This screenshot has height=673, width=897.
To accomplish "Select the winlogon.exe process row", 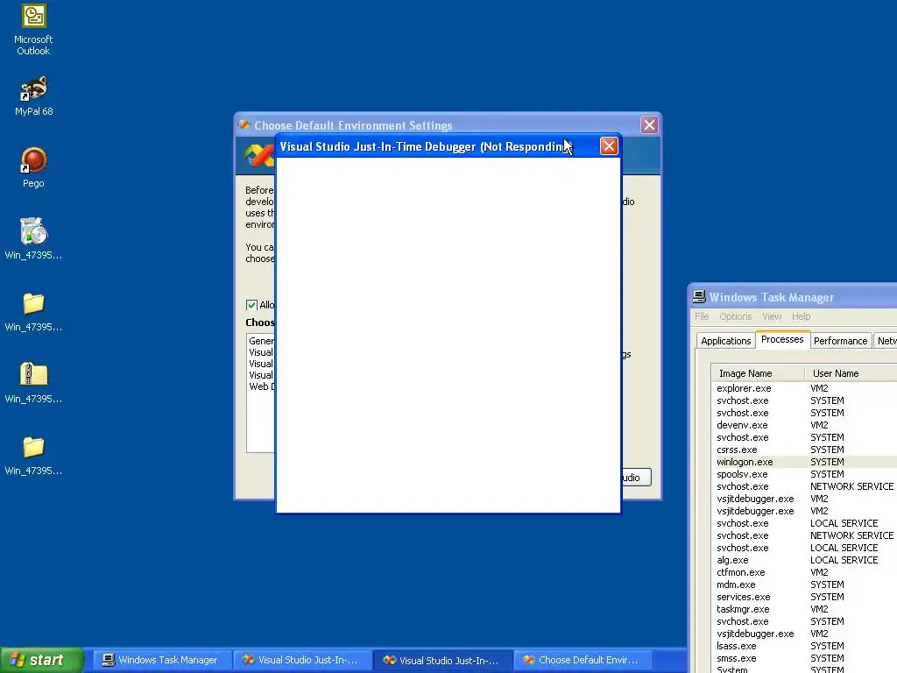I will 804,462.
